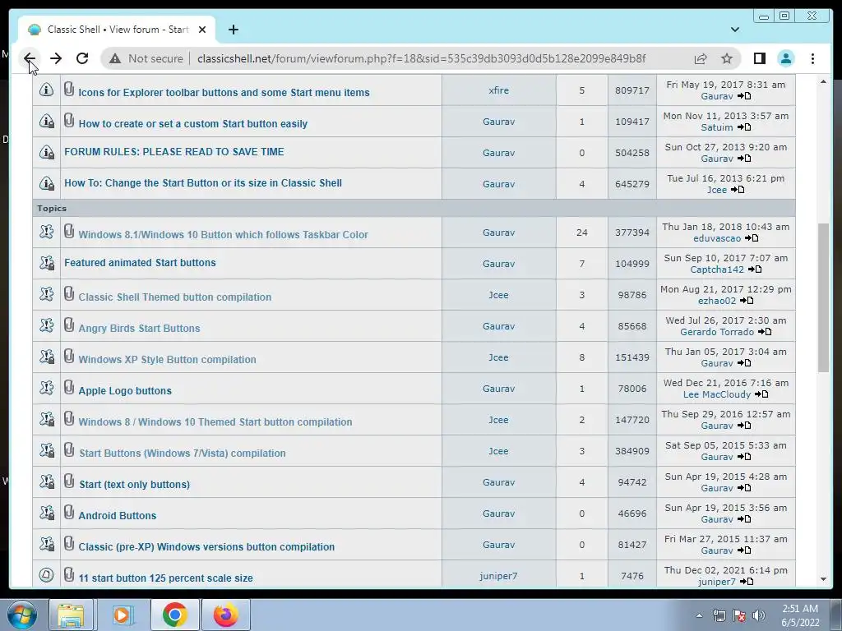
Task: Open Windows Explorer from the taskbar
Action: click(71, 615)
